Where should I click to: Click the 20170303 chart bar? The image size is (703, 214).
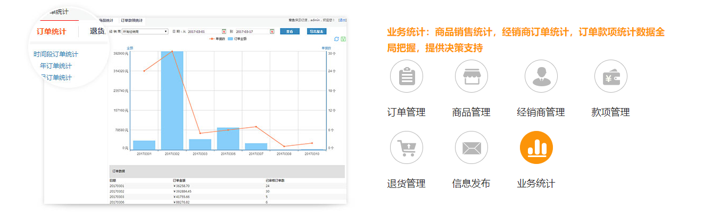(x=200, y=145)
